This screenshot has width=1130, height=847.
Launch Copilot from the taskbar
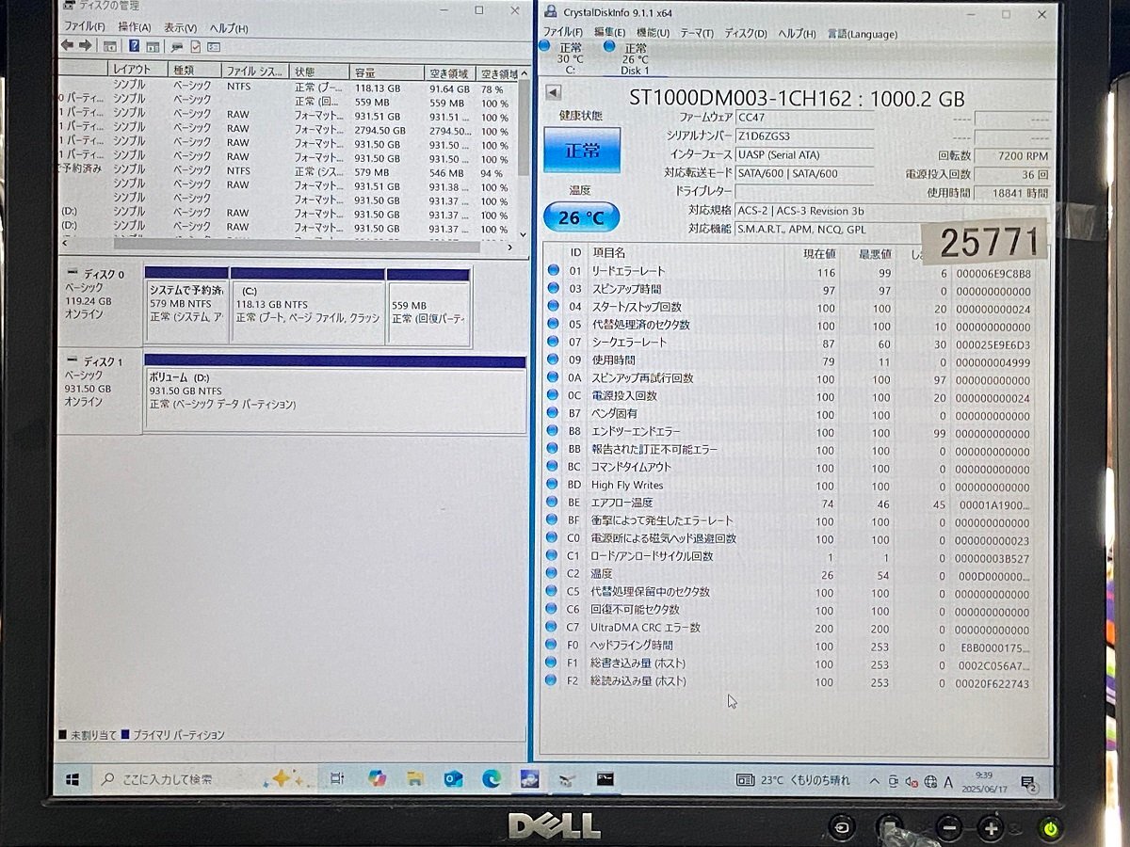tap(377, 778)
